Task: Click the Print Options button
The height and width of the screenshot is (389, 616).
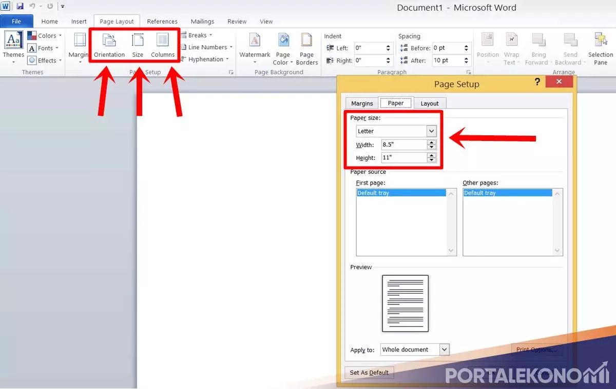Action: pyautogui.click(x=536, y=350)
